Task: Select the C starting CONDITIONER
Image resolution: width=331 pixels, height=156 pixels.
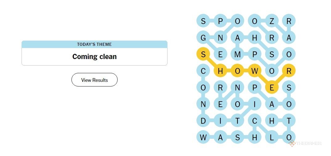Action: 203,71
